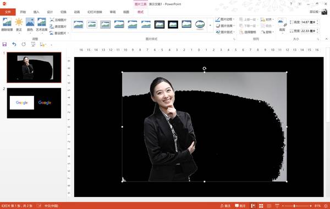Select slide 2 thumbnail with Google logos

click(x=34, y=103)
